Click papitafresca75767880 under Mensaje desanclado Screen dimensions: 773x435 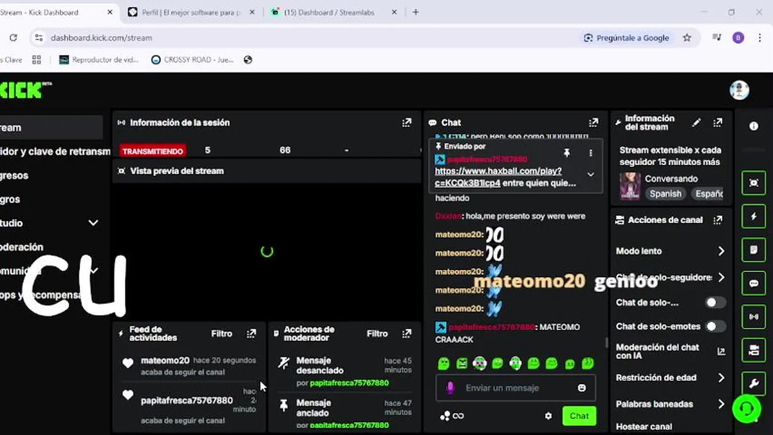coord(349,383)
